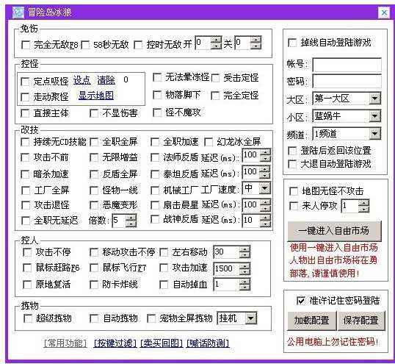Check 定点吸怪 option
This screenshot has width=395, height=364.
point(25,81)
